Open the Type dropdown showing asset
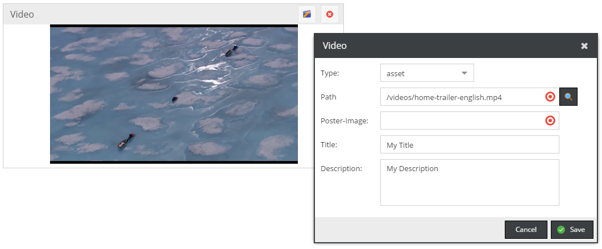 (x=426, y=73)
